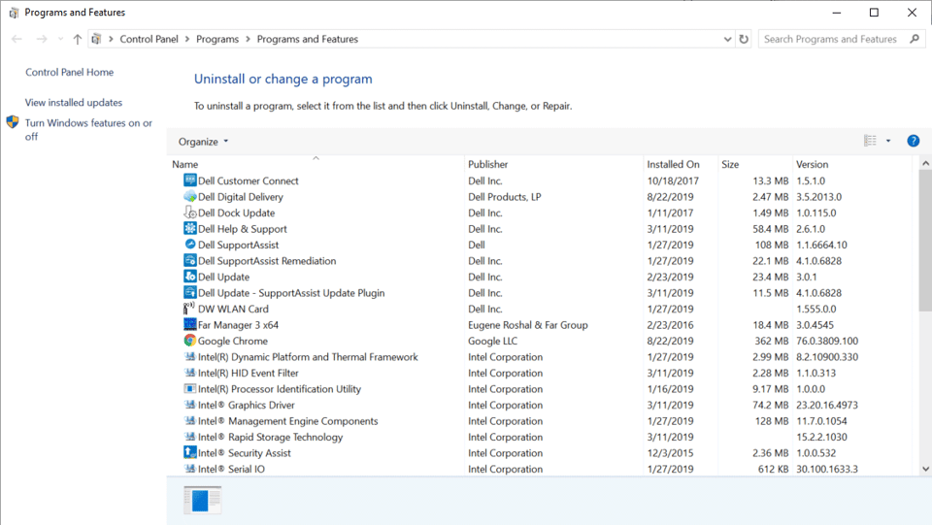Click the scrollbar up arrow
Viewport: 932px width, 525px height.
[x=925, y=163]
